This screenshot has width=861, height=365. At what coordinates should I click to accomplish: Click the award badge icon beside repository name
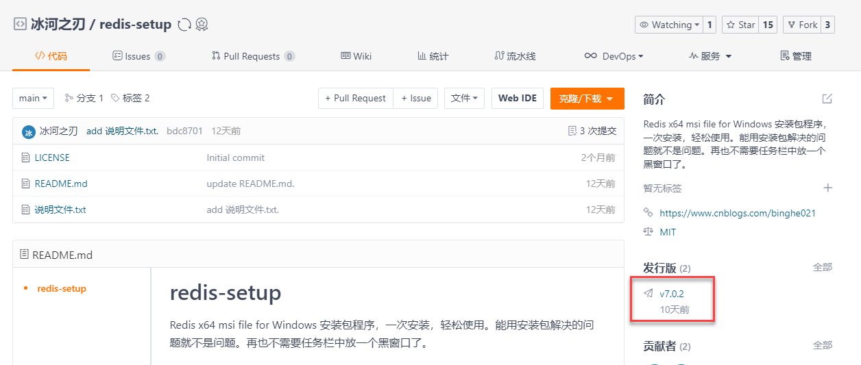[x=202, y=25]
